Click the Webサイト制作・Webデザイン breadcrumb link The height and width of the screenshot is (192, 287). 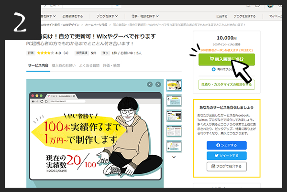60,25
